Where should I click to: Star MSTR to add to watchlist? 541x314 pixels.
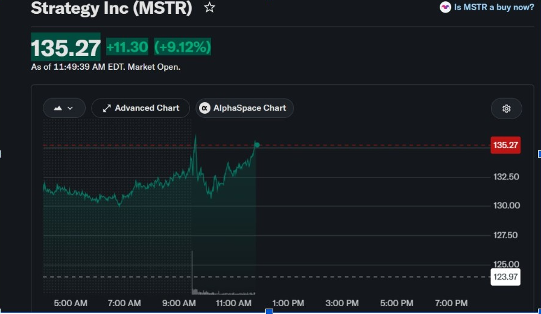209,7
